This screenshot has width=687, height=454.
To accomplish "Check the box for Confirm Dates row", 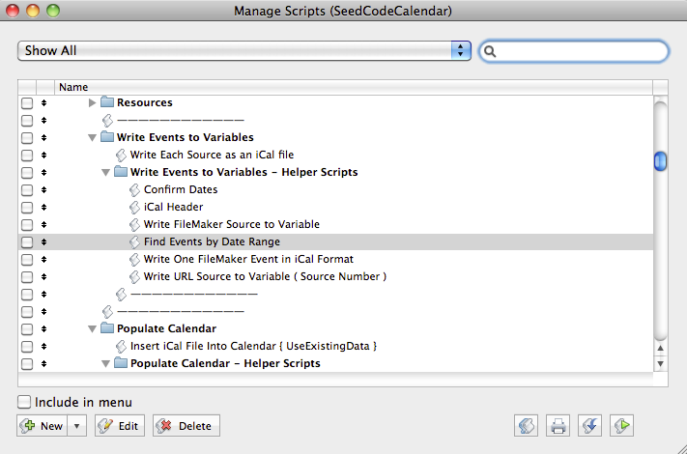I will click(27, 189).
